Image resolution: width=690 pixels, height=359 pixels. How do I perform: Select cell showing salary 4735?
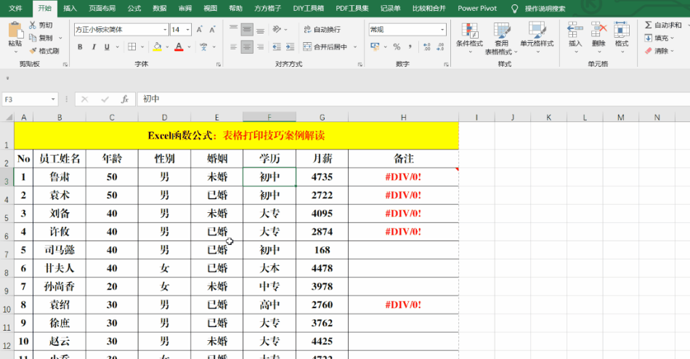point(322,177)
